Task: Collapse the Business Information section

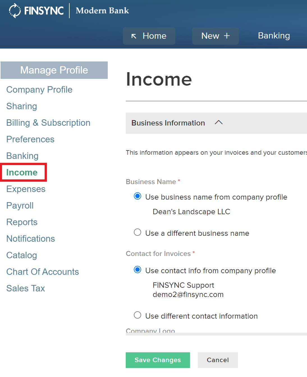Action: coord(219,123)
